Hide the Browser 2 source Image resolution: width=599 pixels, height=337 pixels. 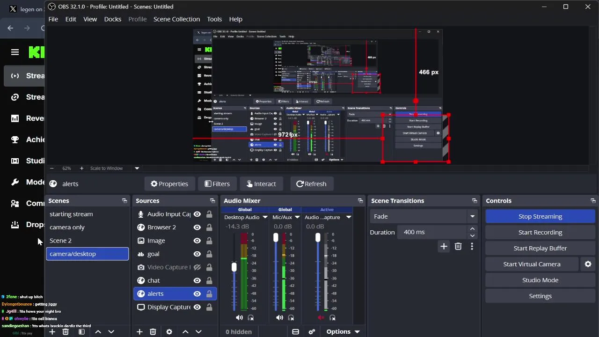click(197, 227)
